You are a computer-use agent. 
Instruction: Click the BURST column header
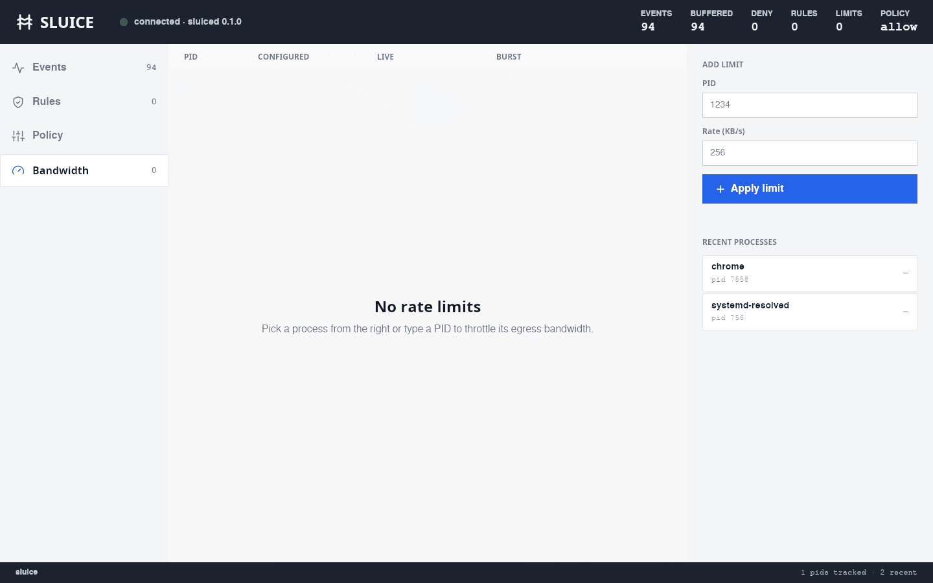(509, 57)
